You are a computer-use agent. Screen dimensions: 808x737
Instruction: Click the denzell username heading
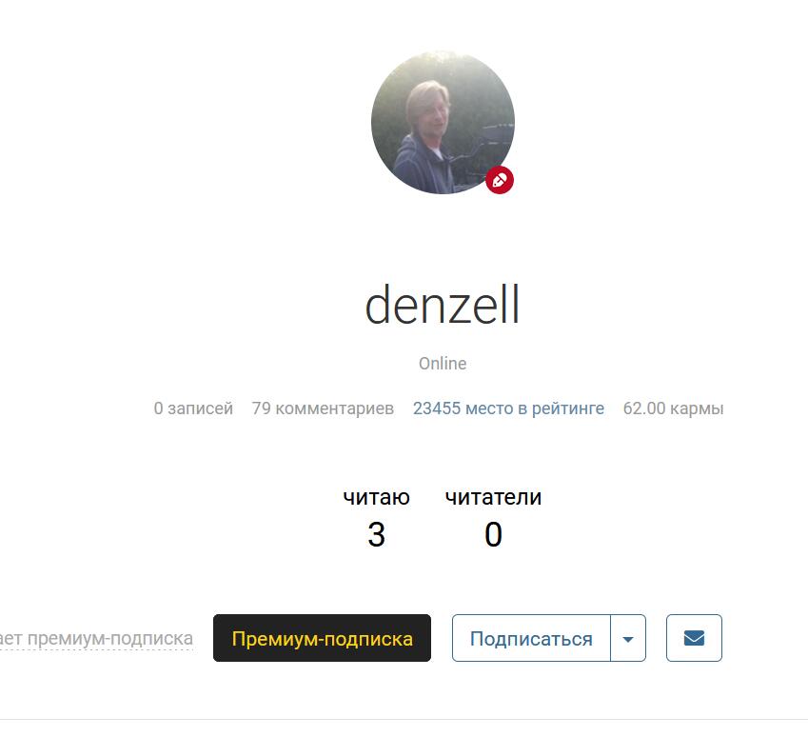point(443,305)
